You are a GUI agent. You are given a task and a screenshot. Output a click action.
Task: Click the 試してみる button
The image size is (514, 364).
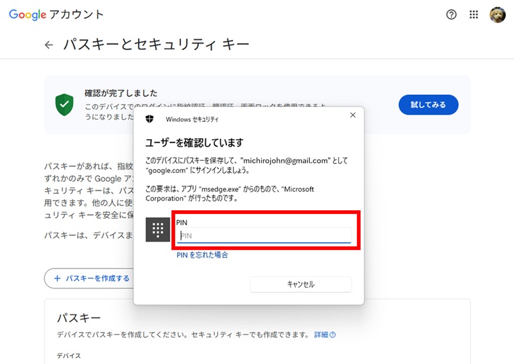[428, 104]
